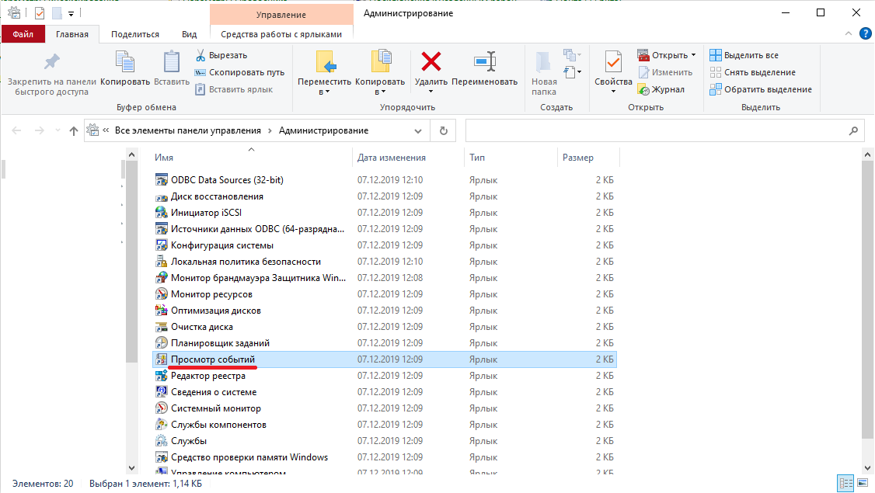Click the Up one level arrow
This screenshot has height=493, width=875.
click(x=73, y=130)
